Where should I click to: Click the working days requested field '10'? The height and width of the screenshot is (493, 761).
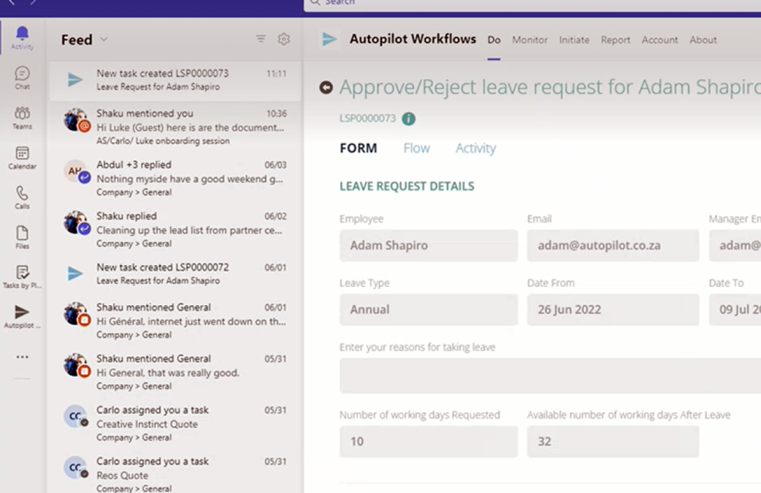(428, 441)
